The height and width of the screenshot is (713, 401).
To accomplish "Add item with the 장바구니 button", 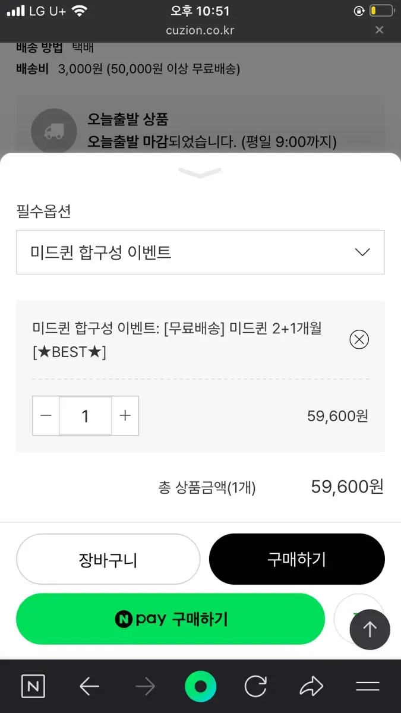I will pos(108,559).
